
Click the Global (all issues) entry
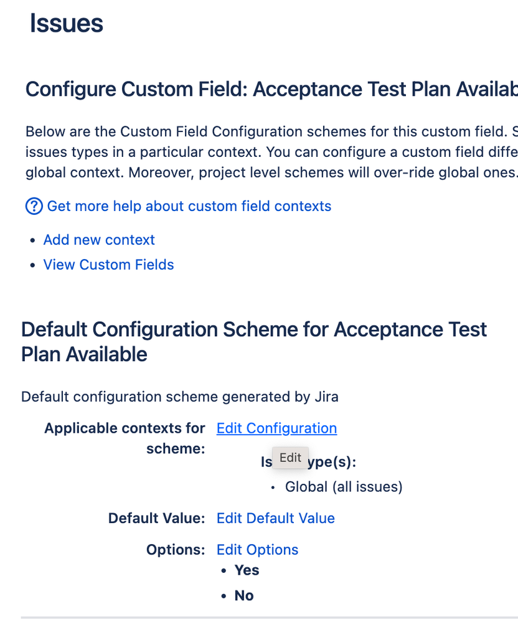[344, 487]
